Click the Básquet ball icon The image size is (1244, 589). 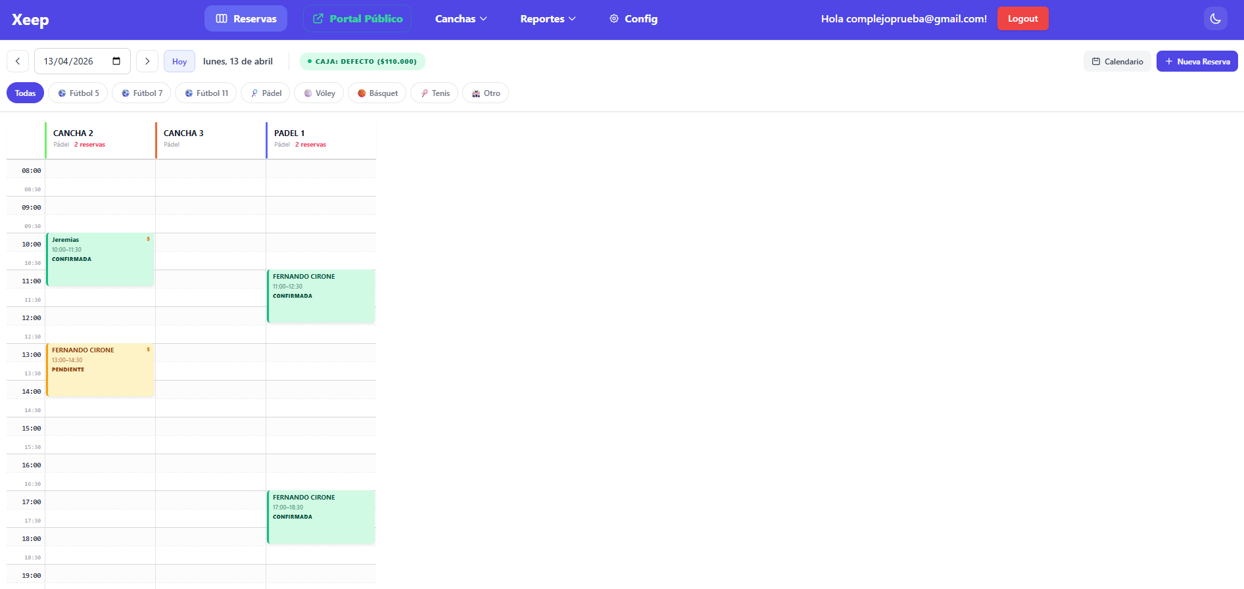(362, 93)
